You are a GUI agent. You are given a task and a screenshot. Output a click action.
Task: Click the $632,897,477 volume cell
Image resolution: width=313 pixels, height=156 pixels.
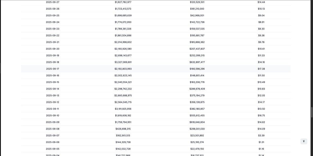point(197,62)
